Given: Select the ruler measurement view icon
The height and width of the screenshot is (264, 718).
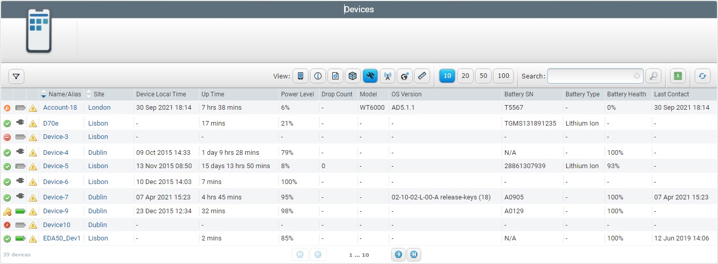Looking at the screenshot, I should tap(422, 76).
